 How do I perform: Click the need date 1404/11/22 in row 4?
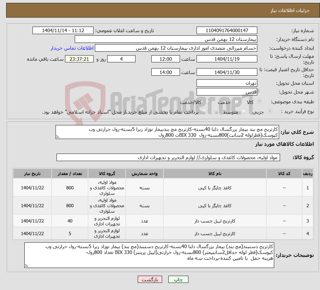(32, 233)
